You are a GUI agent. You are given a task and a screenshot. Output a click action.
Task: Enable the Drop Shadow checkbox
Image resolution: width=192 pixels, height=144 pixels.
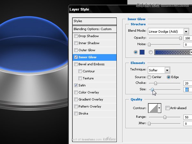pyautogui.click(x=76, y=36)
